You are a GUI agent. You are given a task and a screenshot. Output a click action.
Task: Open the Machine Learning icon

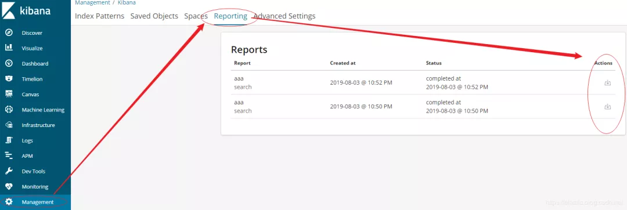point(8,110)
